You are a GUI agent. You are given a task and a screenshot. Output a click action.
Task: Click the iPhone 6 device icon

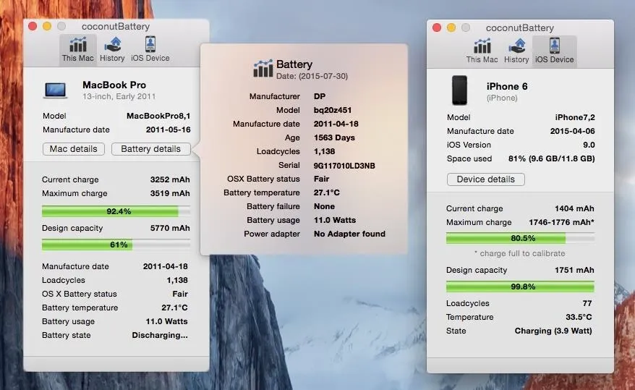[x=459, y=90]
